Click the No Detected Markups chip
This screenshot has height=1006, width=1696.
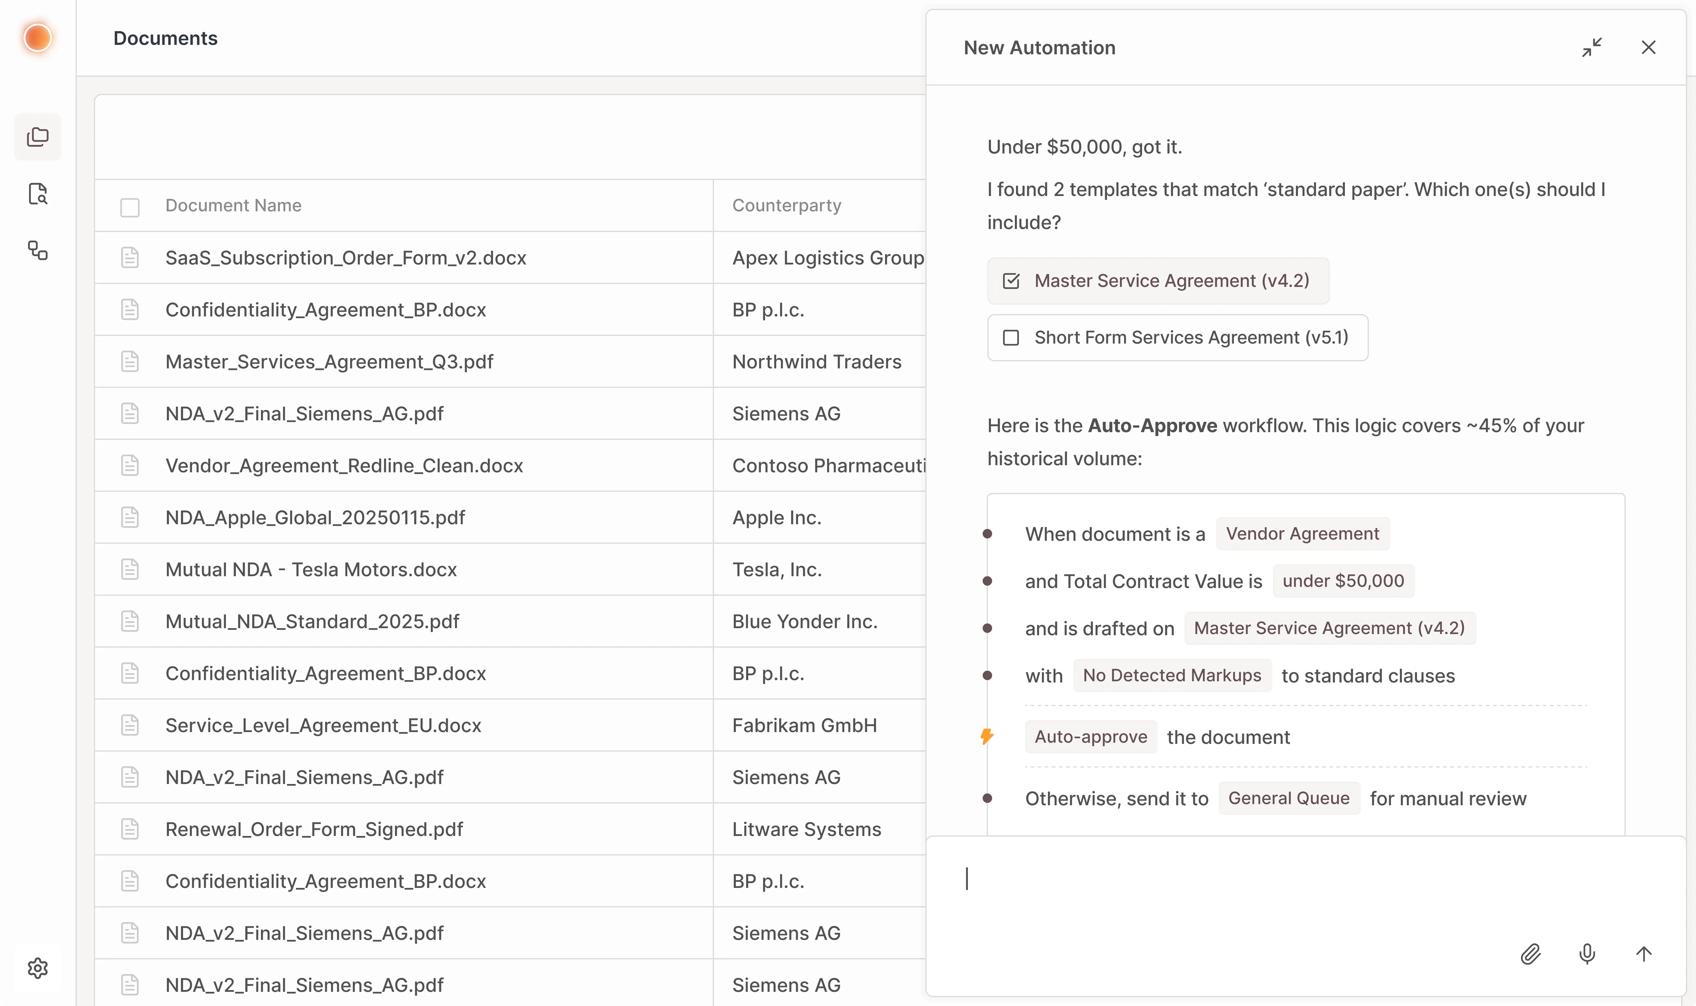click(x=1171, y=675)
